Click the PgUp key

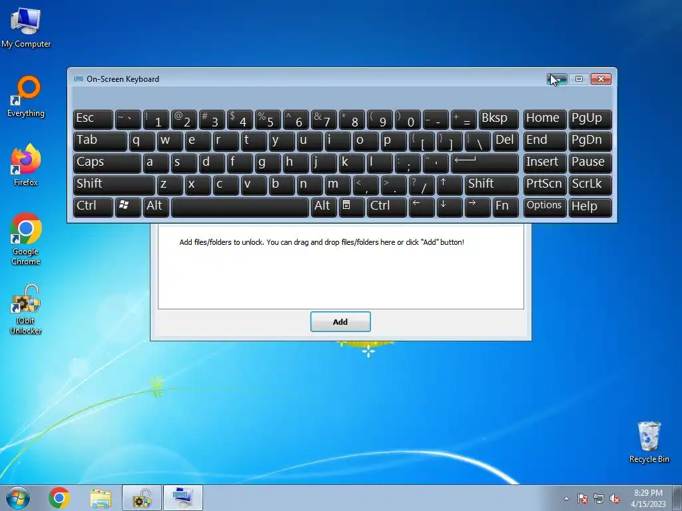click(590, 119)
